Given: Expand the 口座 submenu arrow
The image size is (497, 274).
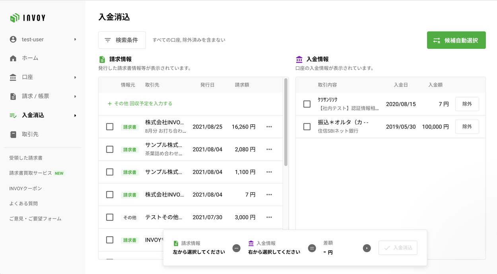Looking at the screenshot, I should coord(75,77).
